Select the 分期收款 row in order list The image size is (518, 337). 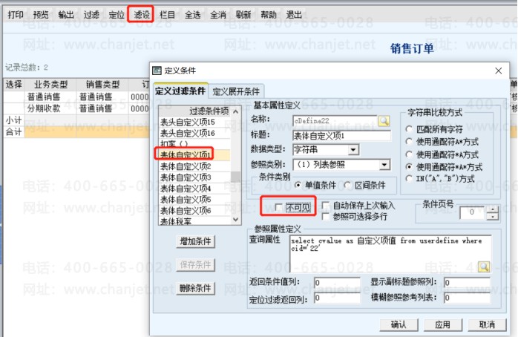[76, 108]
